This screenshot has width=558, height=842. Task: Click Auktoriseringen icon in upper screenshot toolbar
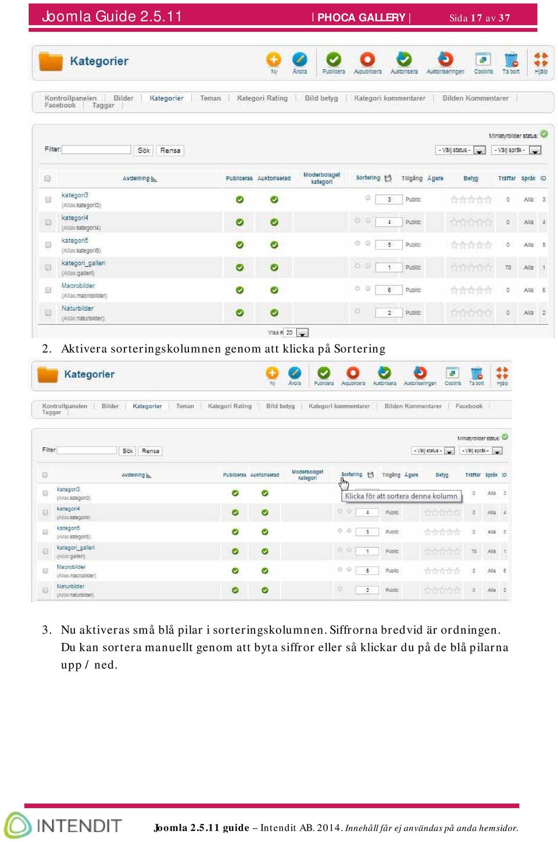445,59
